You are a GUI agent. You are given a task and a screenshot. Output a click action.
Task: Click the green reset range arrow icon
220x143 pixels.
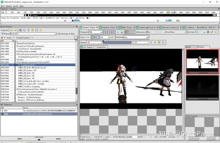point(159,43)
